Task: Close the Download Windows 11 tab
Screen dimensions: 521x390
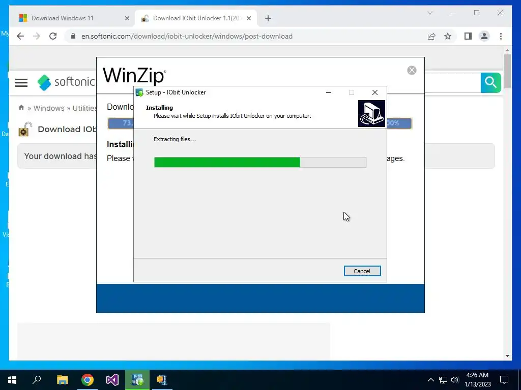Action: [127, 18]
